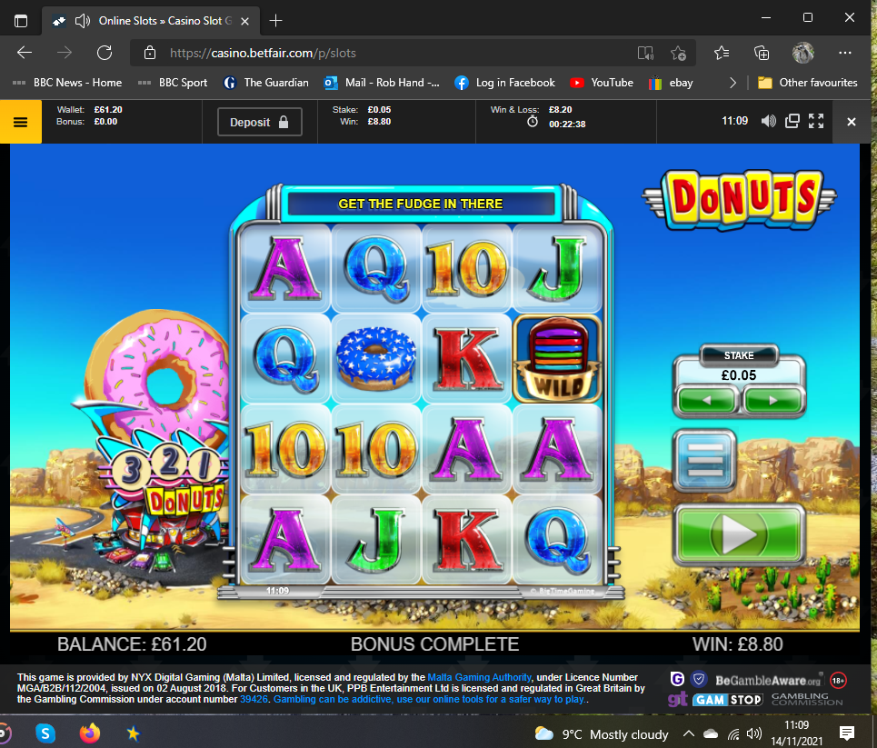Show hidden system tray icons
The width and height of the screenshot is (877, 748).
[x=689, y=733]
